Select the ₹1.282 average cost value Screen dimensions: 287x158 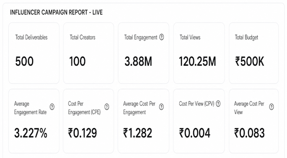(138, 133)
